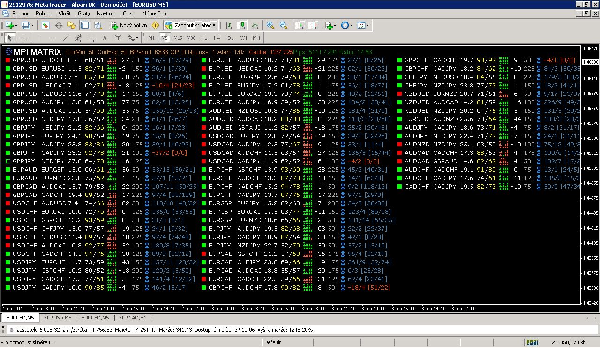
Task: Open the Market Watch panel icon
Action: point(45,25)
